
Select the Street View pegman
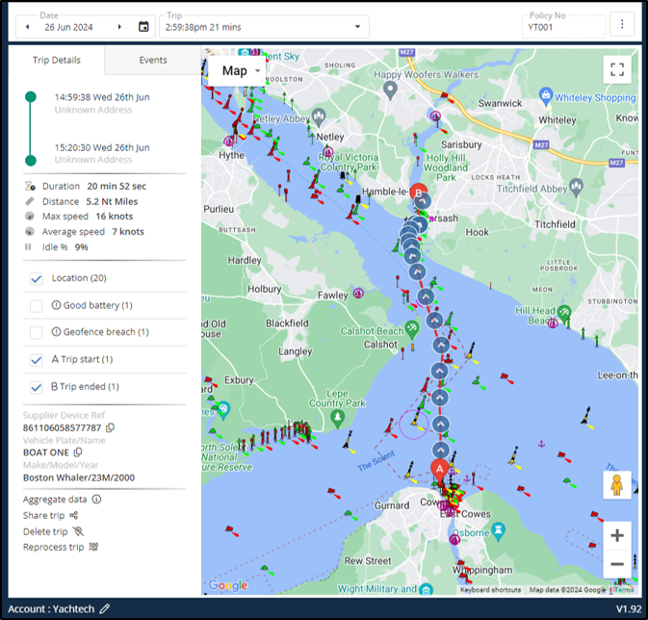[x=616, y=485]
